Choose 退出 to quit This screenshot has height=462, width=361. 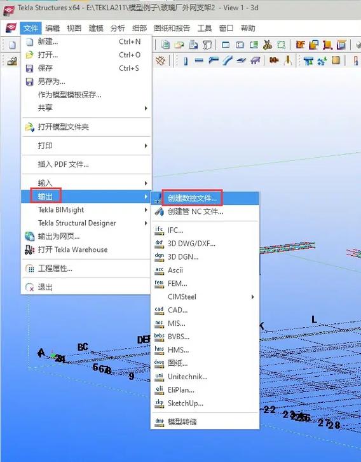click(x=86, y=287)
